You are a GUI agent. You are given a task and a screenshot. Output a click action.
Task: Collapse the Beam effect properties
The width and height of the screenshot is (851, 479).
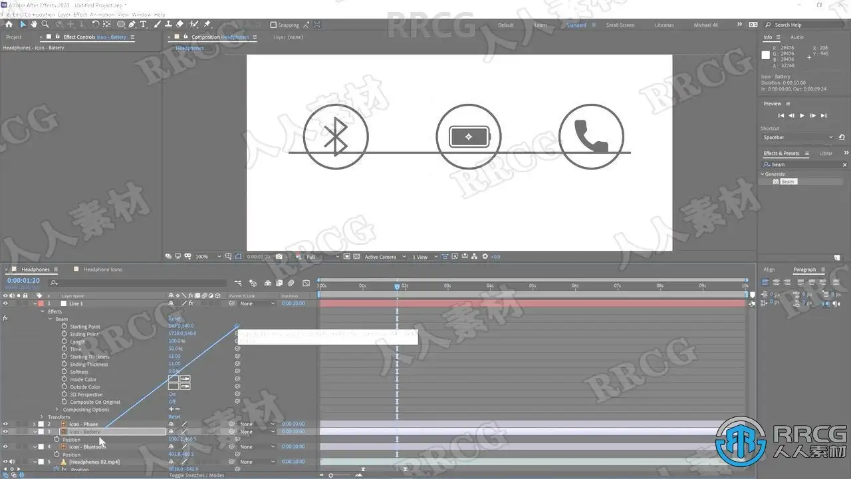(x=49, y=319)
